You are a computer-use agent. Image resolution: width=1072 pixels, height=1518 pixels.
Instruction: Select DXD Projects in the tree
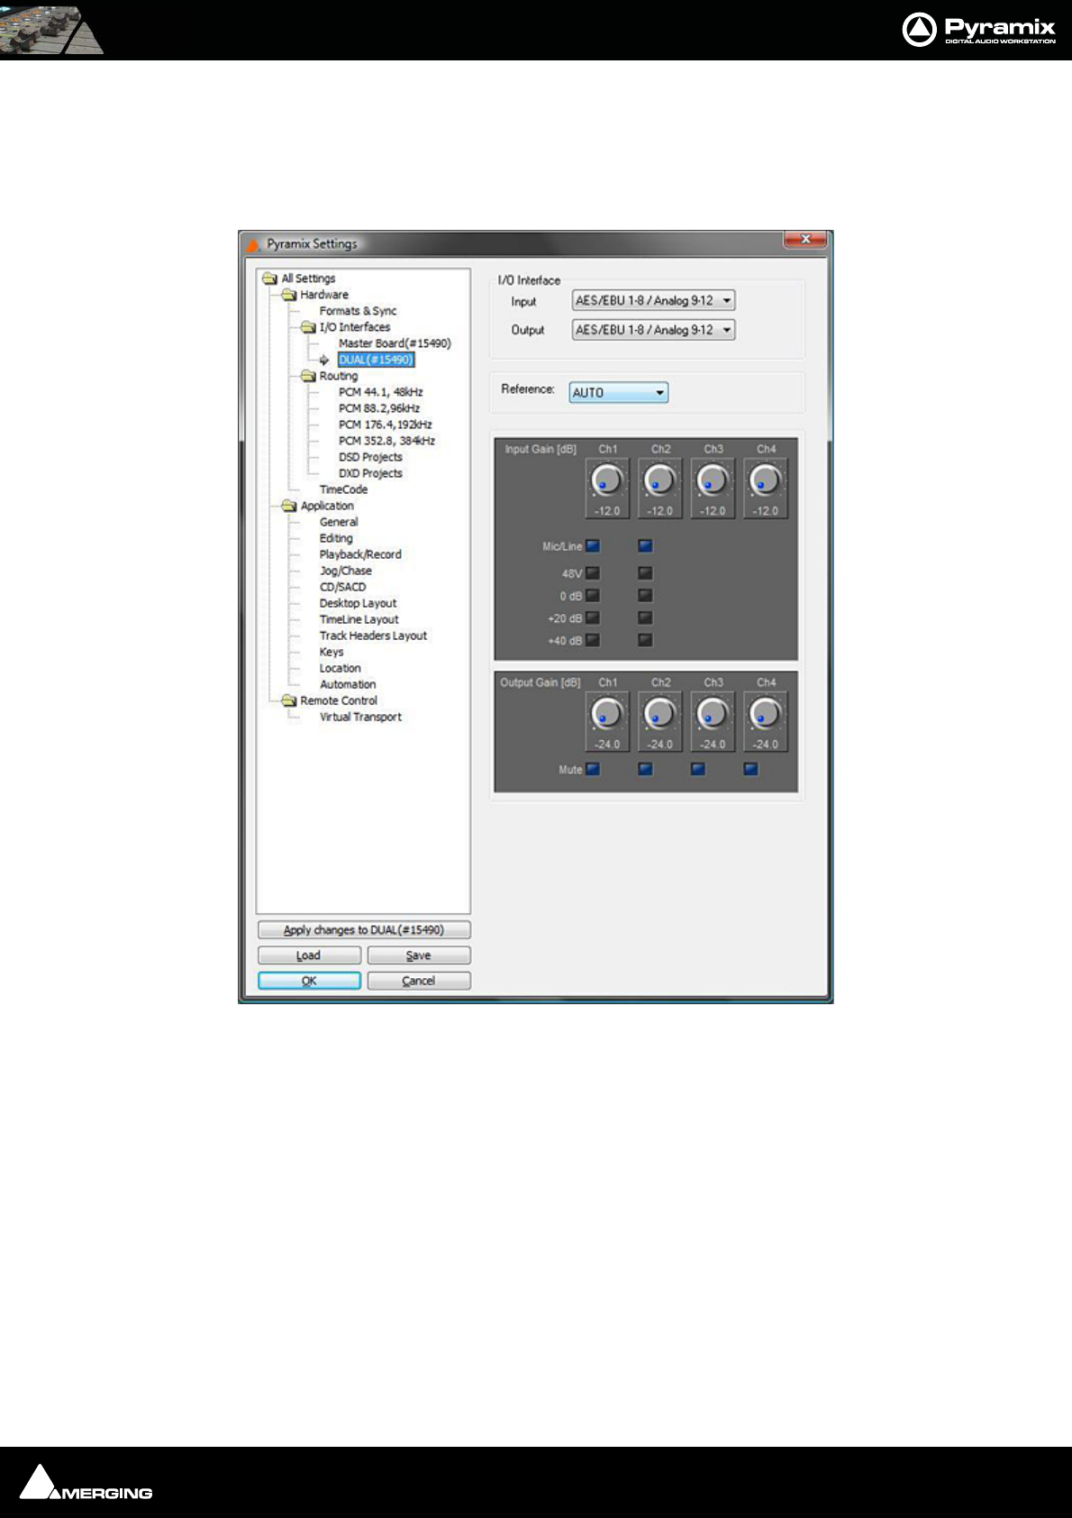click(x=370, y=473)
